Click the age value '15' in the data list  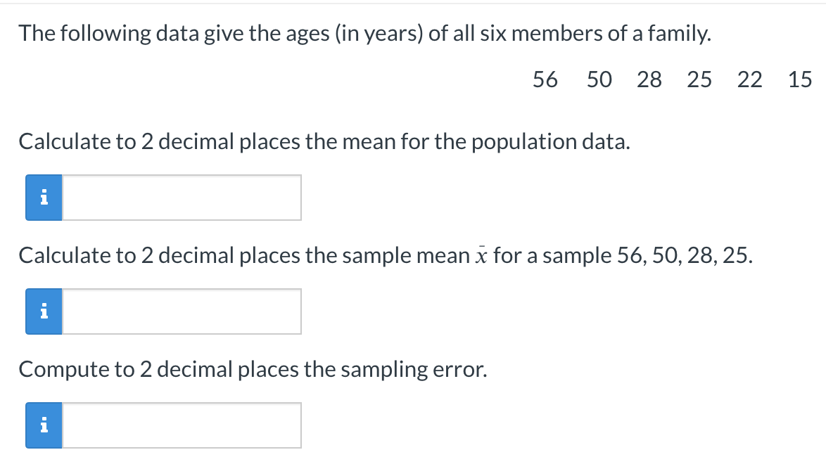pos(801,79)
